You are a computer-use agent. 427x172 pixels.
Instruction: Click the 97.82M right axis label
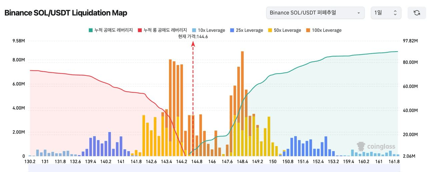point(410,41)
